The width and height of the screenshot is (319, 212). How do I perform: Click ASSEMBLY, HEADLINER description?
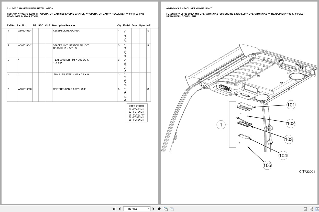tap(66, 31)
